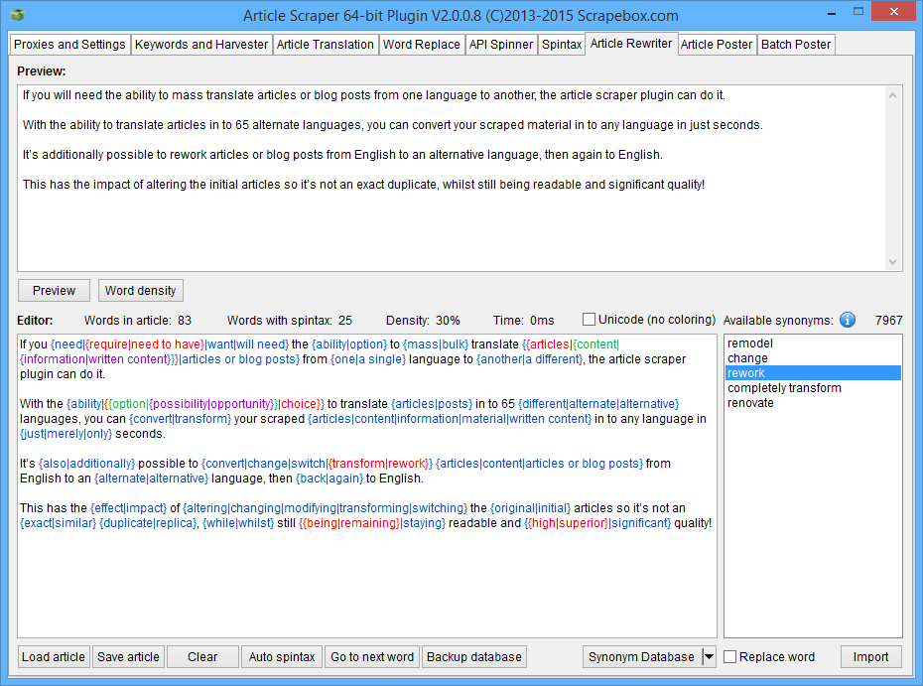
Task: Click the Word density button
Action: [x=141, y=291]
